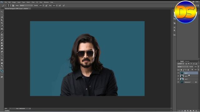
Task: Hide the highlighted selected layer's eye icon
Action: tap(178, 73)
